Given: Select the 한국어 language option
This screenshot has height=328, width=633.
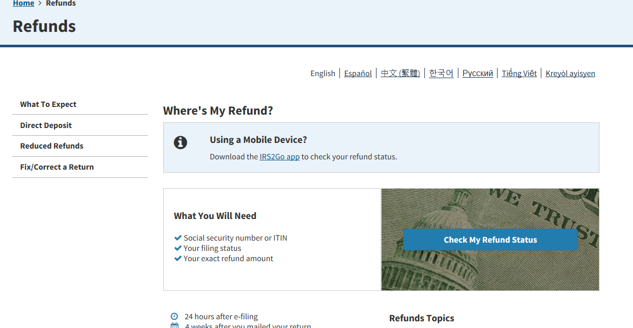Looking at the screenshot, I should 441,73.
